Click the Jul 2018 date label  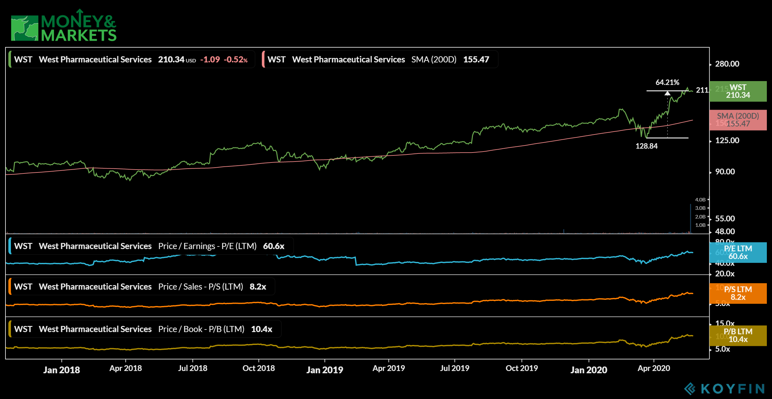(x=193, y=368)
